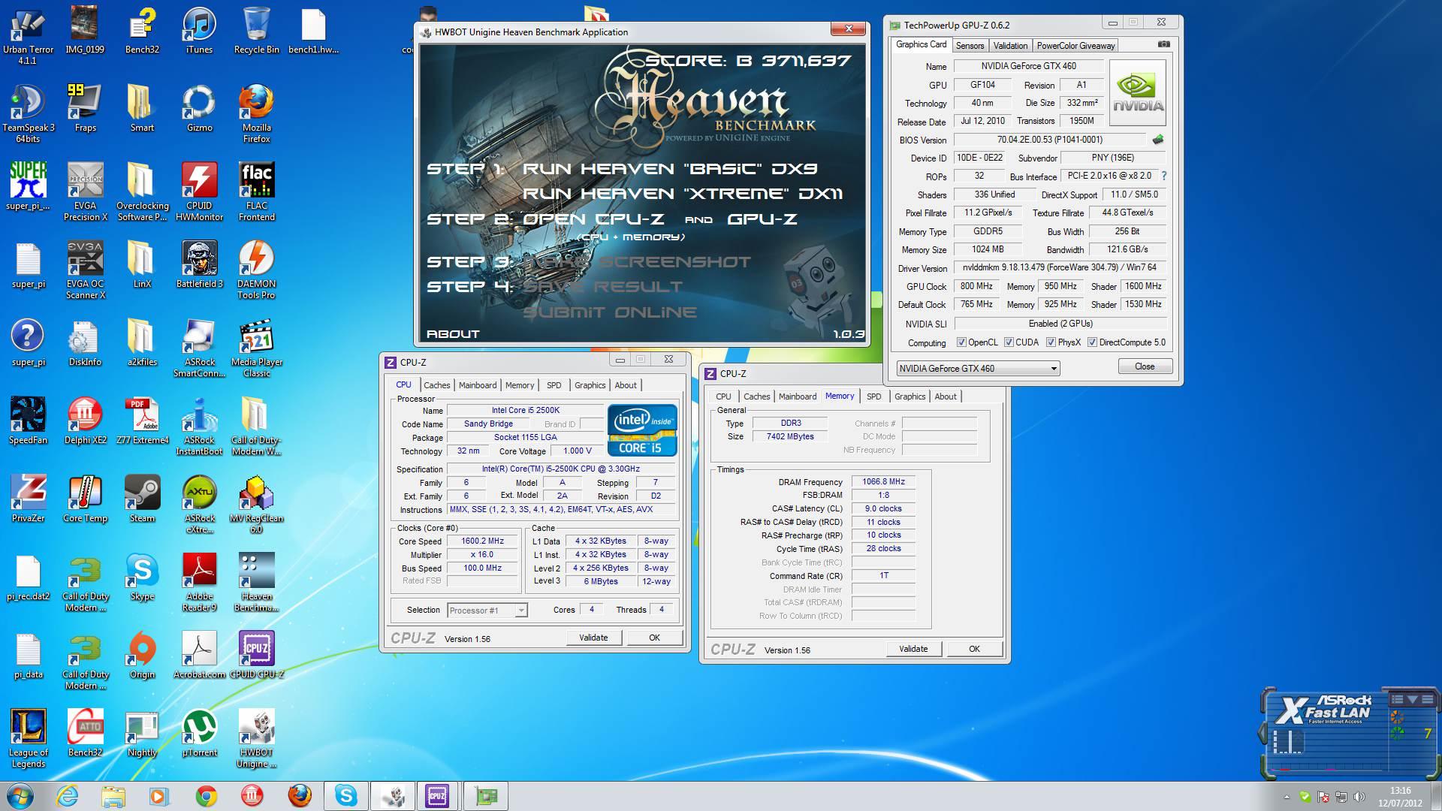
Task: Open the Bench32 desktop file with question mark
Action: [x=142, y=31]
